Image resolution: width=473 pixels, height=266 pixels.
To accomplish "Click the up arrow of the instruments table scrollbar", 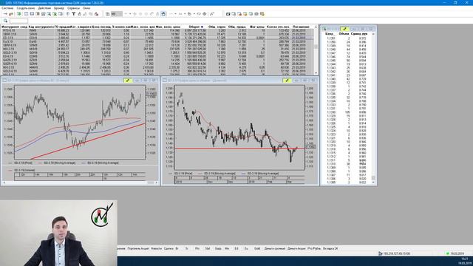I will (316, 27).
